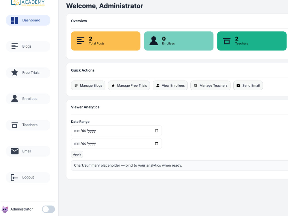Image resolution: width=288 pixels, height=216 pixels.
Task: Open the Enrollees menu label
Action: [x=30, y=99]
